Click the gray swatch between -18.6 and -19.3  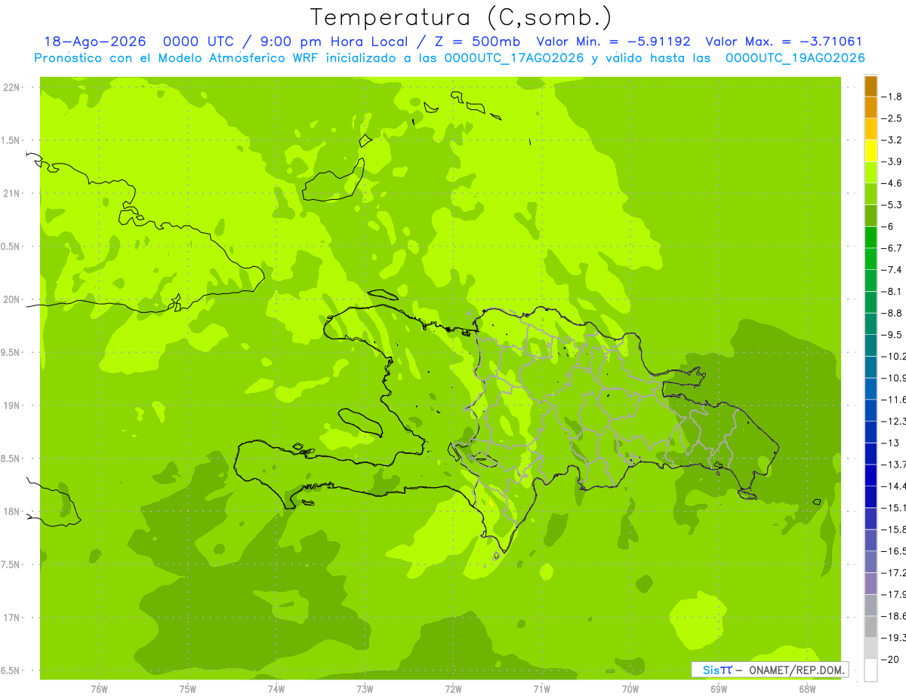point(871,627)
